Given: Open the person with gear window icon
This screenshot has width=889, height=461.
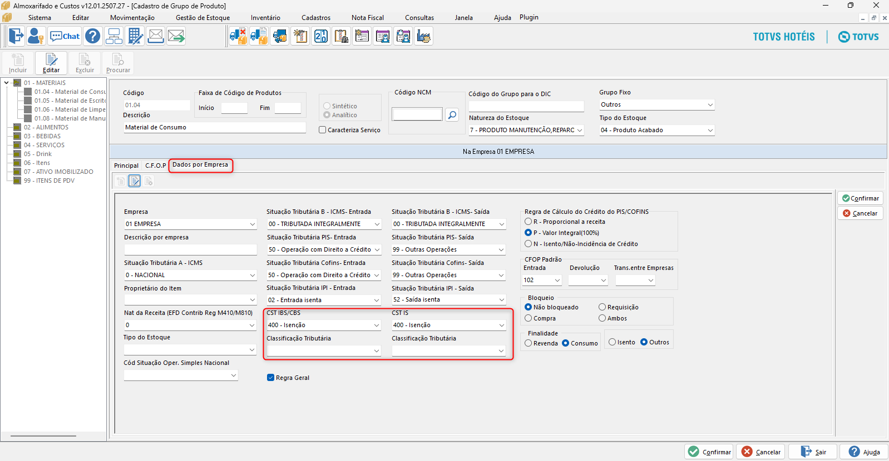Looking at the screenshot, I should [403, 36].
